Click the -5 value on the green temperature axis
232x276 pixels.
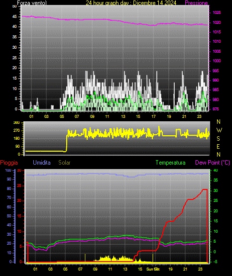click(215, 262)
